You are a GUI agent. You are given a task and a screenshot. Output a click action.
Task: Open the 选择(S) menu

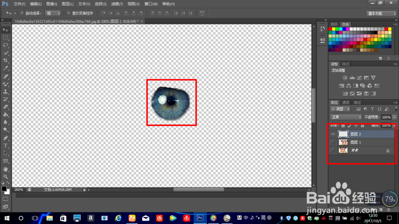101,4
